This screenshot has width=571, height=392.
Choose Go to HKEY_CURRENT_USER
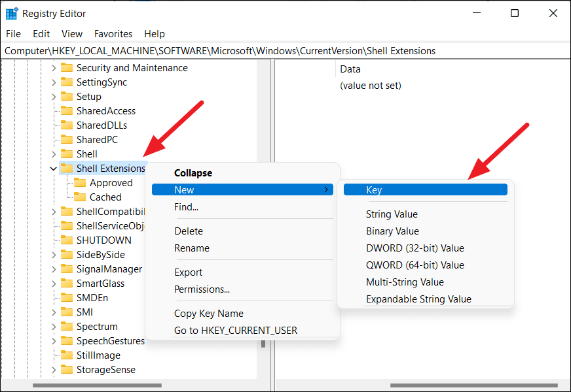(x=242, y=330)
